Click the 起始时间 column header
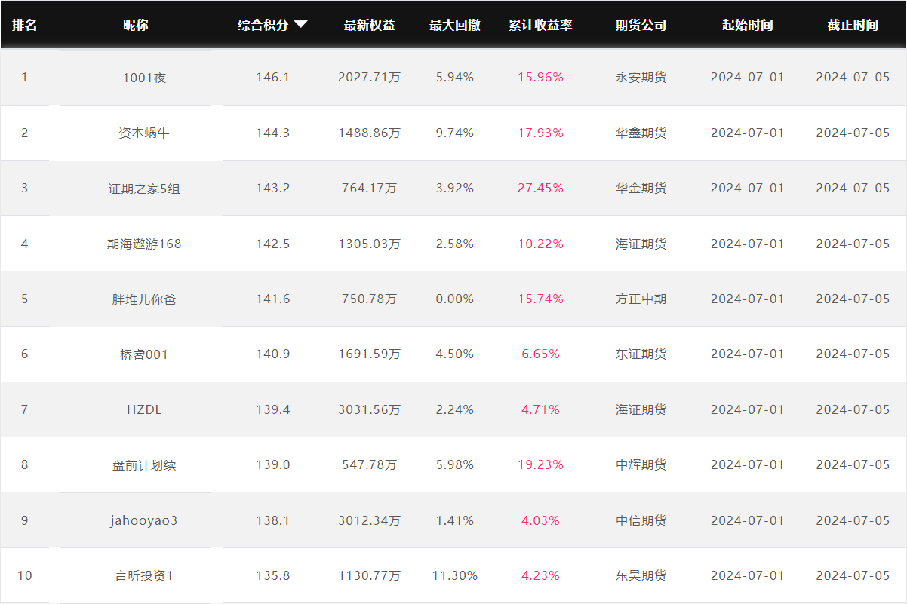907x604 pixels. (748, 25)
